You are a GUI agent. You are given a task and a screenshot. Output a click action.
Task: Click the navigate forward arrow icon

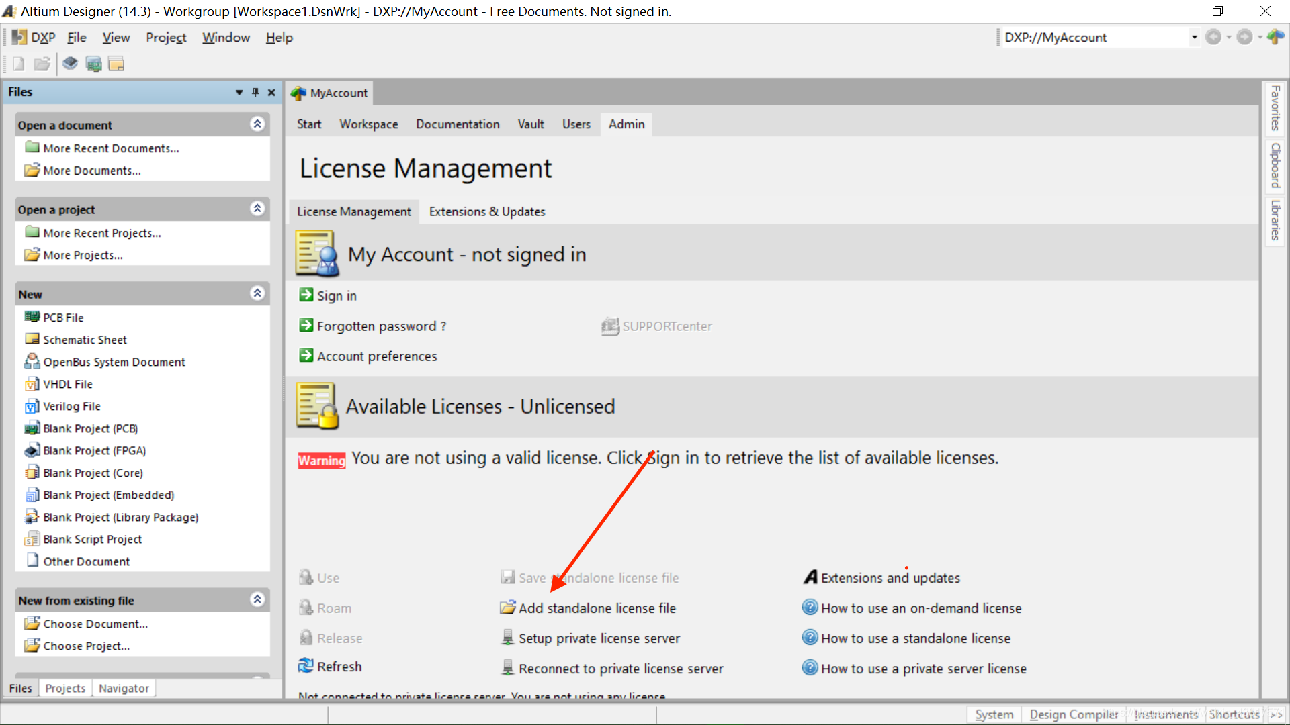[x=1244, y=37]
